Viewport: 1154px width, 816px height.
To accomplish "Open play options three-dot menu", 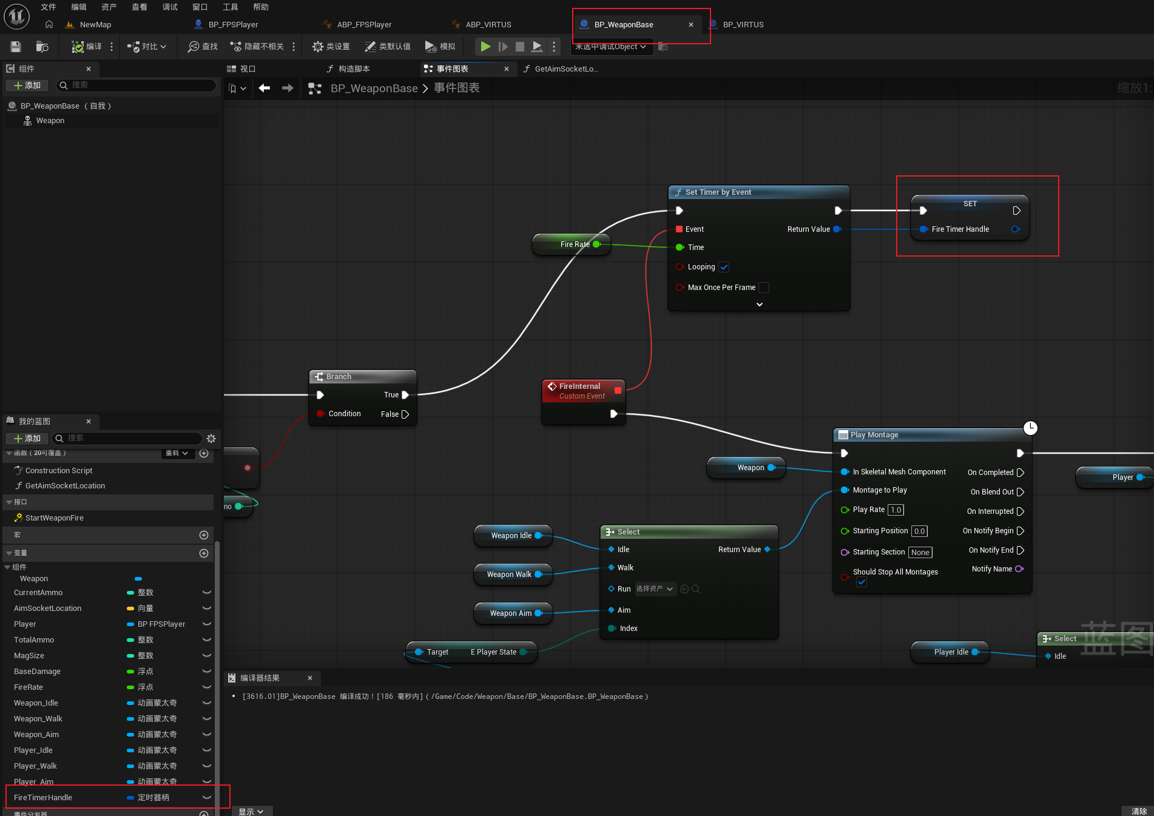I will [x=554, y=47].
